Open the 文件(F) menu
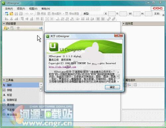Image resolution: width=166 pixels, height=128 pixels. (x=9, y=9)
